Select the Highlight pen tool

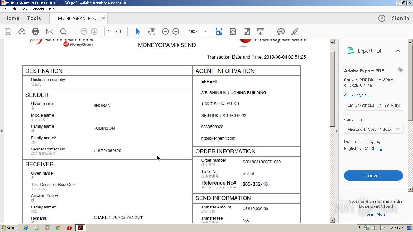[x=295, y=32]
